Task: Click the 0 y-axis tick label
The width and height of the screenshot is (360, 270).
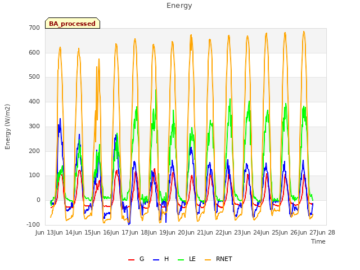Action: [38, 200]
